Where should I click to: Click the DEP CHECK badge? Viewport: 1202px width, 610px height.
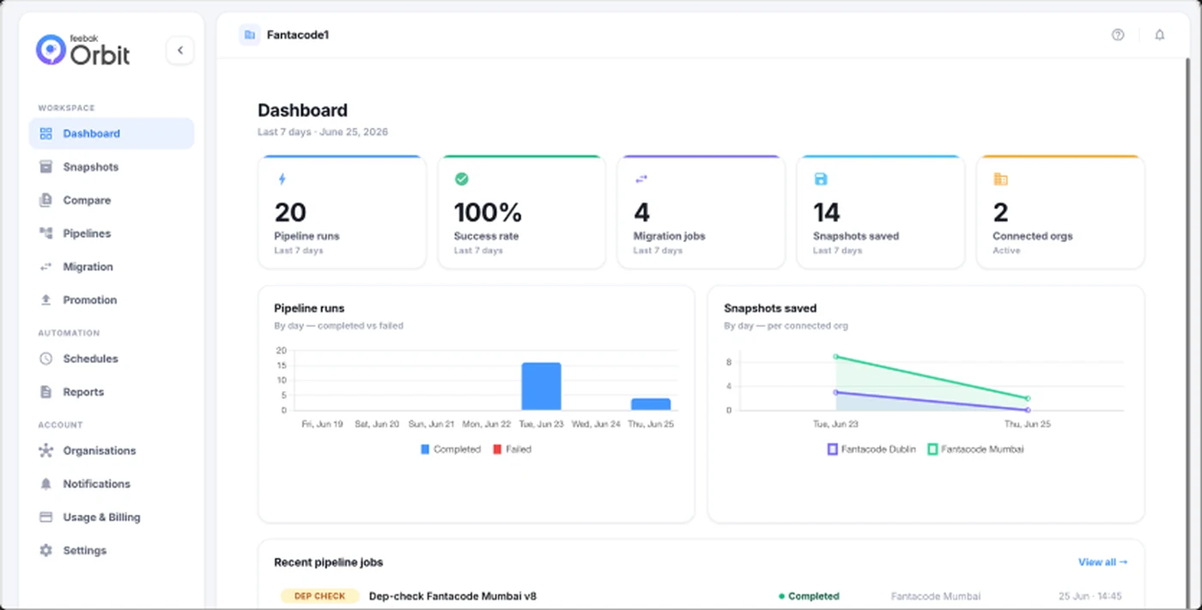tap(319, 596)
